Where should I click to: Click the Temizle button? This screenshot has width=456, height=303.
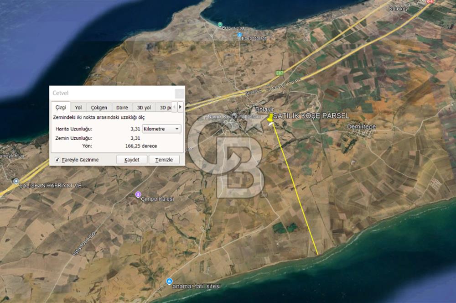coord(164,160)
